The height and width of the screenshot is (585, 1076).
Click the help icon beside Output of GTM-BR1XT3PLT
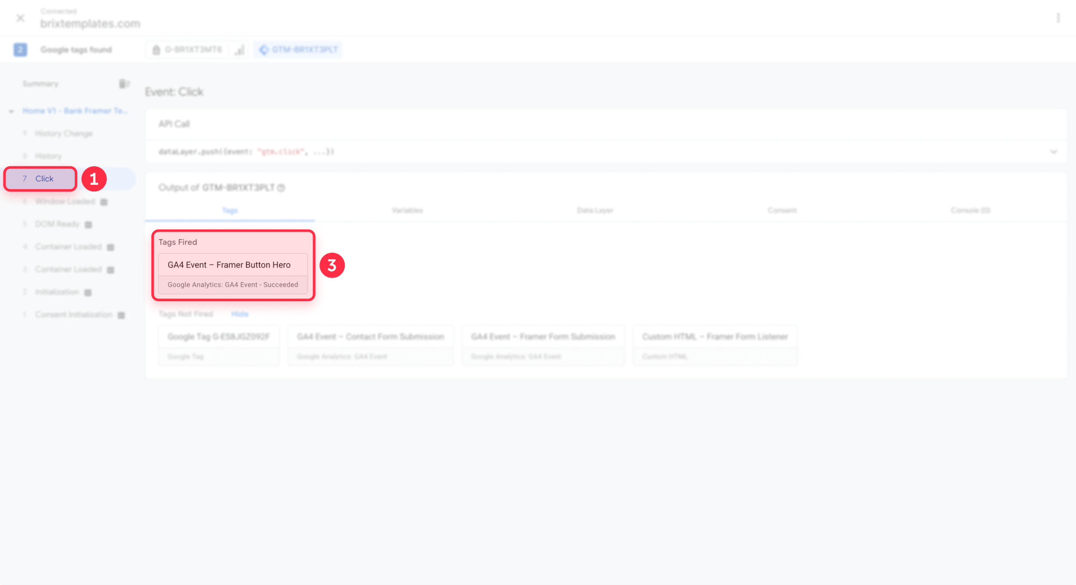(x=281, y=188)
